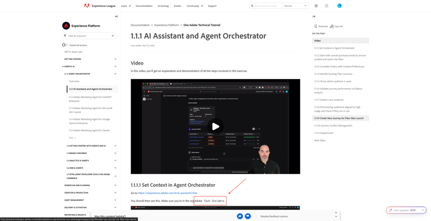The image size is (431, 221).
Task: Send icon in Ask a question widget
Action: (x=423, y=210)
